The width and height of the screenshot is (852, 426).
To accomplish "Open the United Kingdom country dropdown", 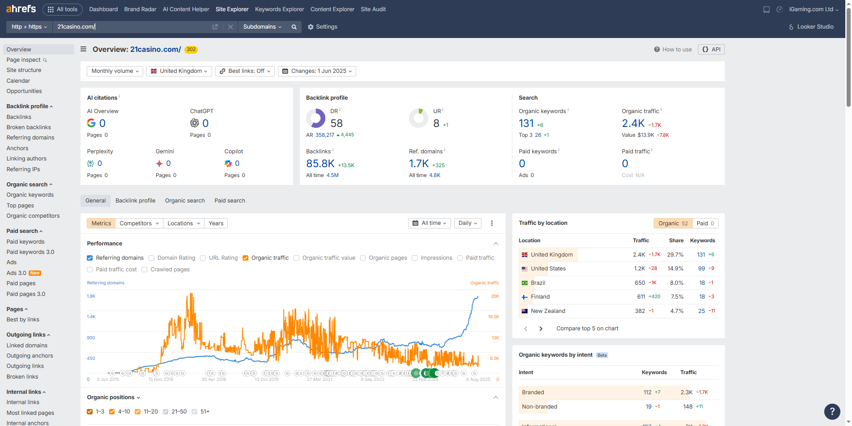I will (x=179, y=71).
